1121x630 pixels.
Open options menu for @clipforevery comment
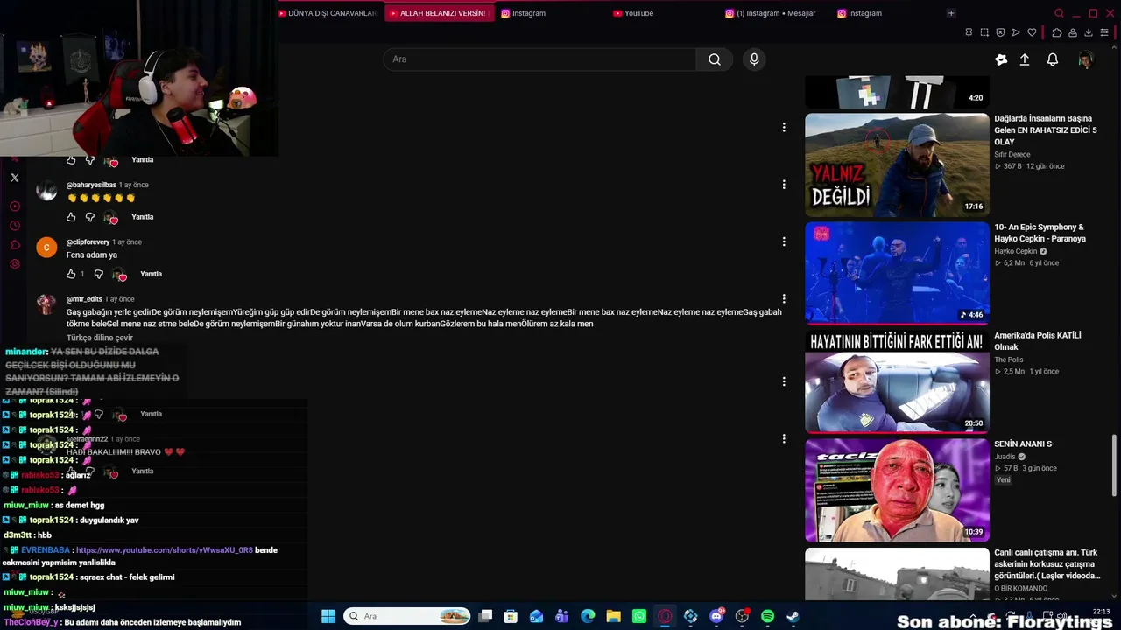pyautogui.click(x=784, y=241)
